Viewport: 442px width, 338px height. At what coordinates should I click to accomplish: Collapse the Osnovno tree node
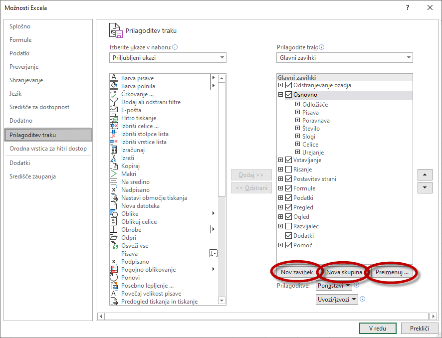[280, 95]
